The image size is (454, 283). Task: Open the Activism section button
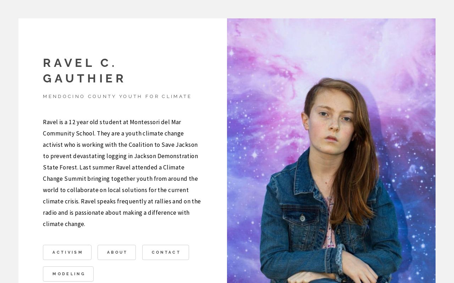tap(67, 252)
